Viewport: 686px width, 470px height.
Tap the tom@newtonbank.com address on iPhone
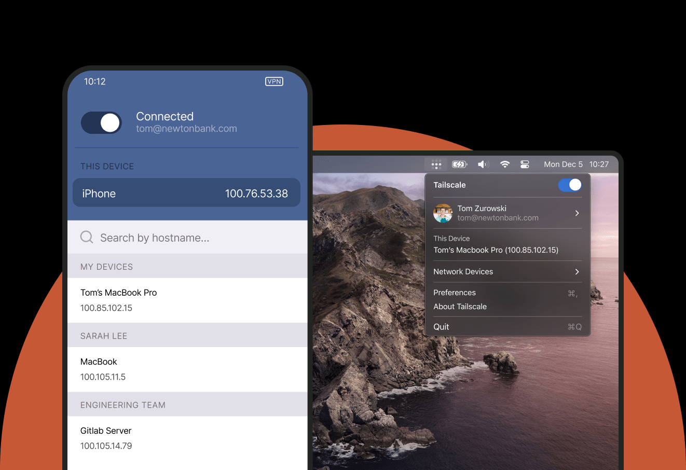186,129
